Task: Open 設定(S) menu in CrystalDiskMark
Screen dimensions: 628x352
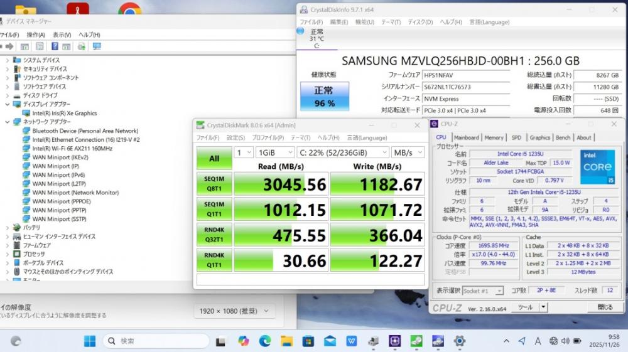Action: (x=235, y=137)
